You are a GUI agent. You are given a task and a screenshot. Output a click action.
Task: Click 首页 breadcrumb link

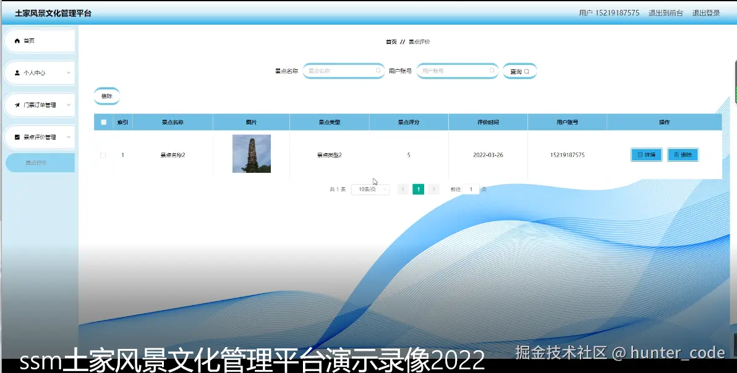tap(391, 42)
